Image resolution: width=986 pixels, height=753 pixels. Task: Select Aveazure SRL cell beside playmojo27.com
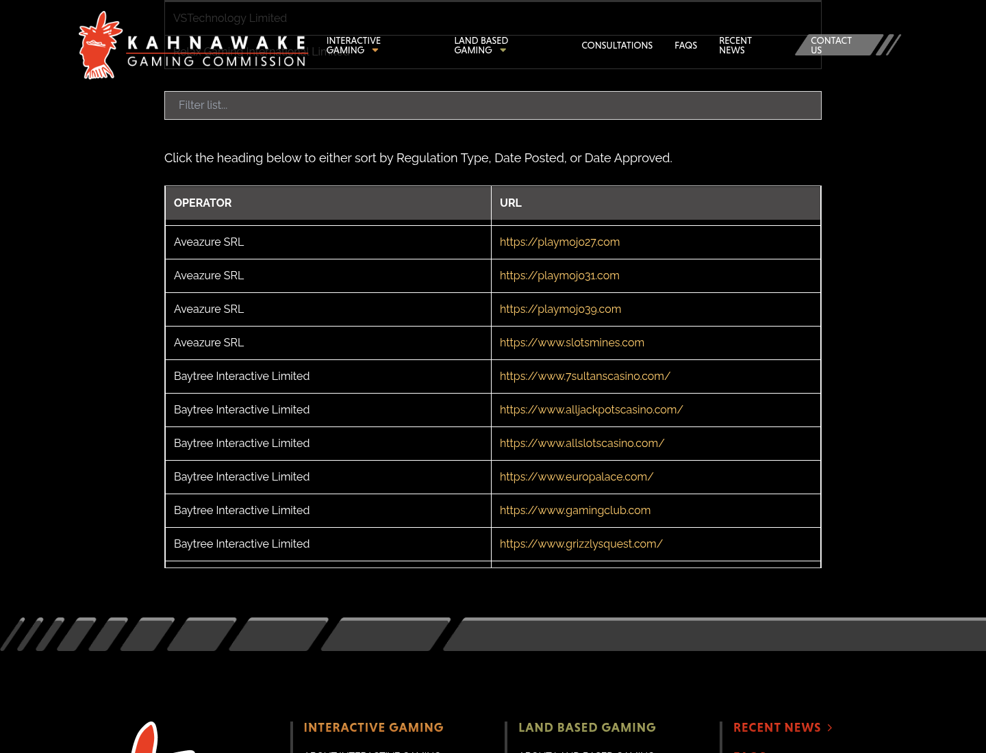point(328,242)
